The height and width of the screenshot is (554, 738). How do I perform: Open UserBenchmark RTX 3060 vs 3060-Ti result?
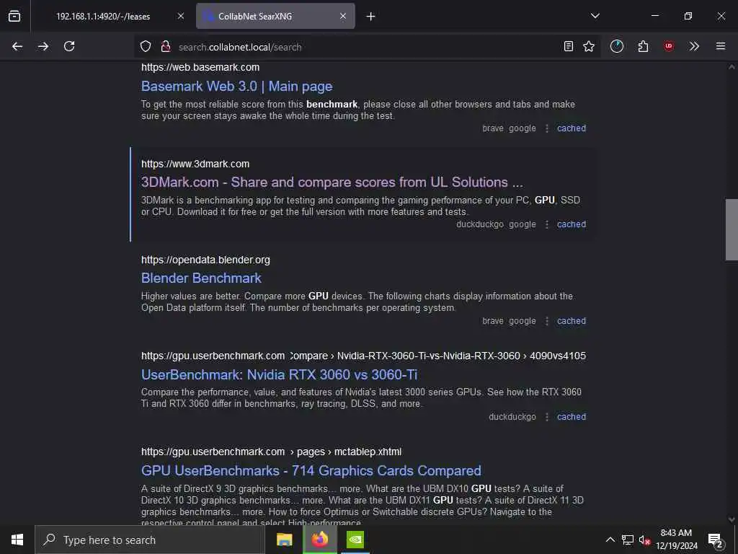(x=279, y=374)
